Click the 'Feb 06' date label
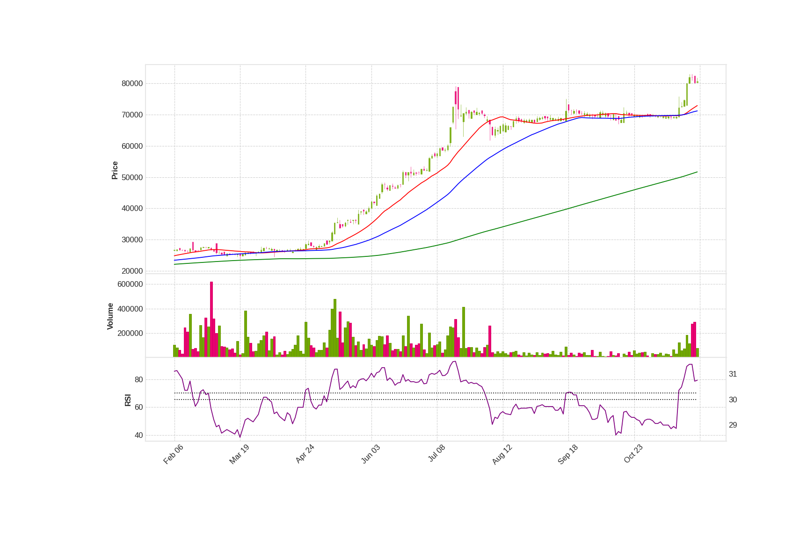The image size is (807, 538). [173, 454]
